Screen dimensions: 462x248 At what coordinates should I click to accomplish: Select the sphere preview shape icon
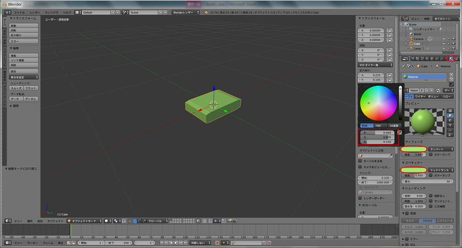[450, 115]
